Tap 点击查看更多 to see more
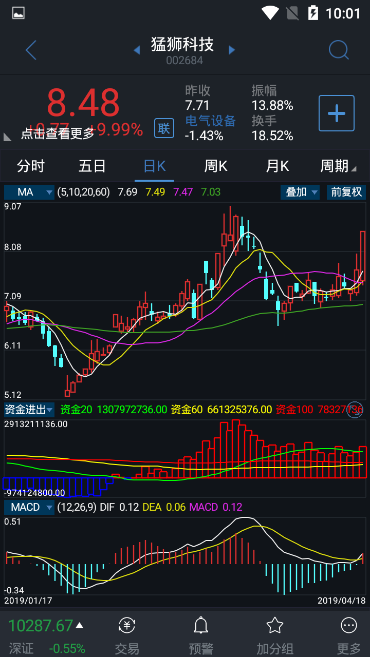Viewport: 370px width, 657px height. tap(58, 133)
